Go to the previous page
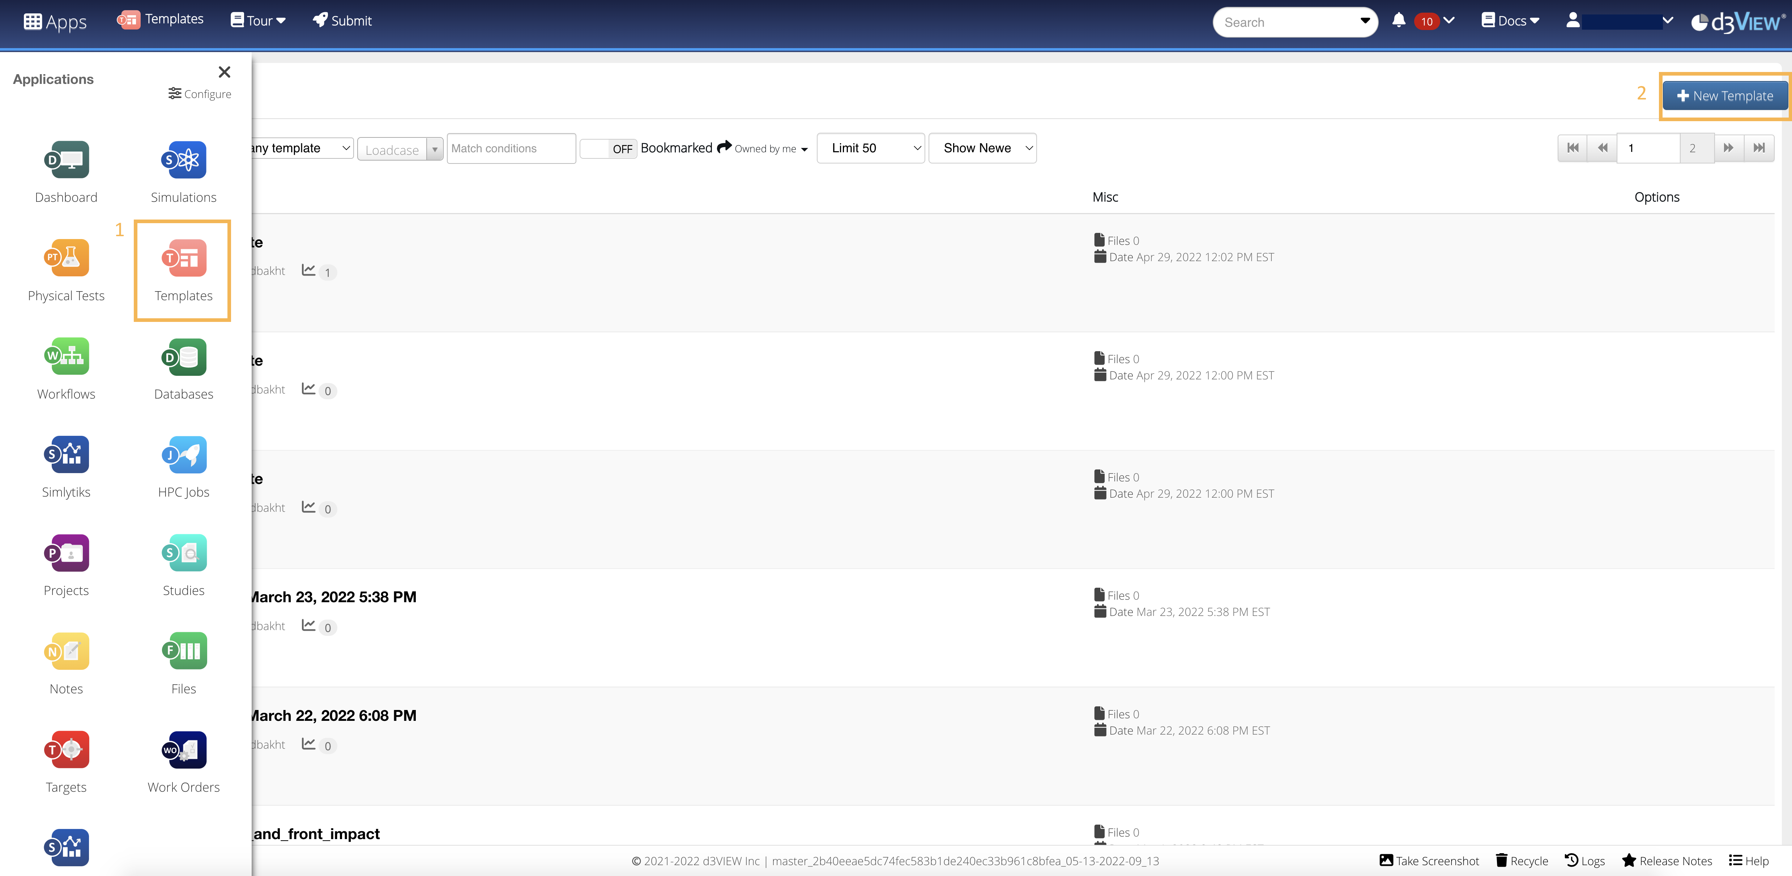Image resolution: width=1792 pixels, height=876 pixels. tap(1602, 148)
